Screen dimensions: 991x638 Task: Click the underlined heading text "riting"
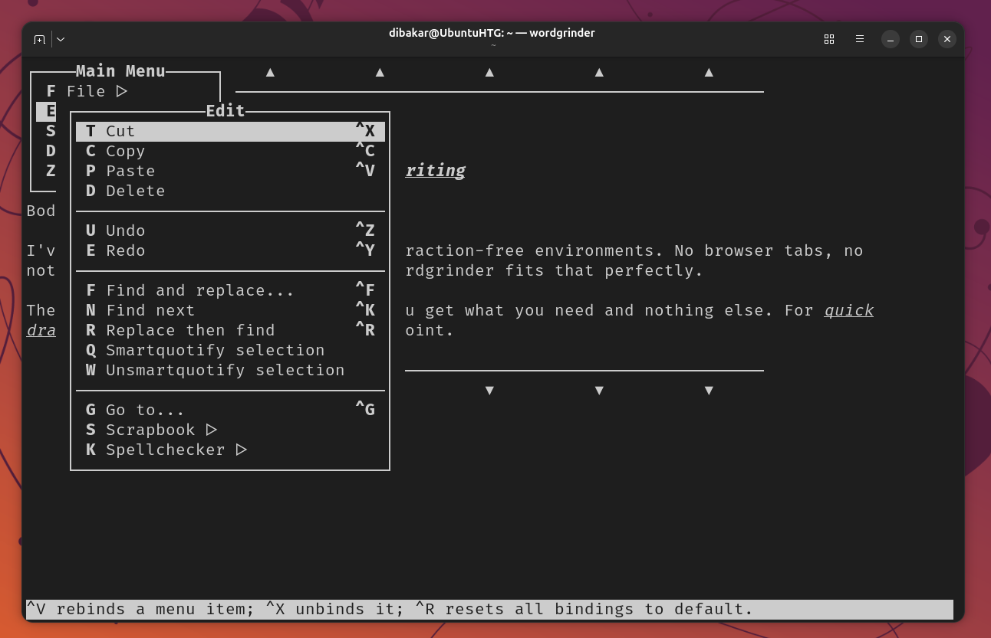pos(435,171)
